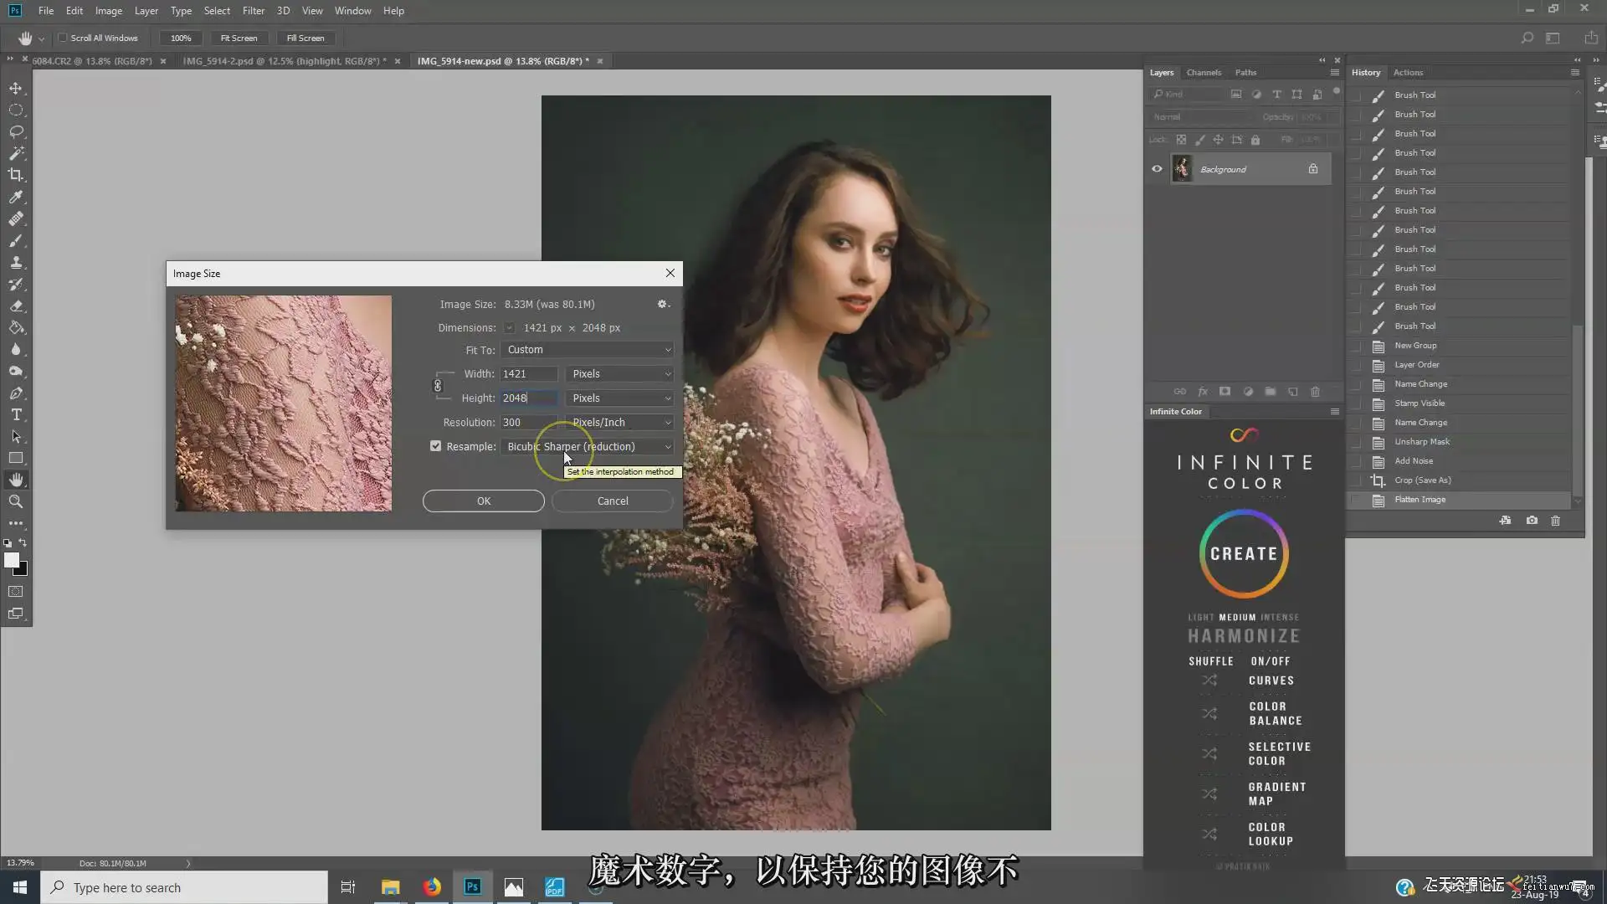Select the Zoom tool in toolbar

(16, 501)
